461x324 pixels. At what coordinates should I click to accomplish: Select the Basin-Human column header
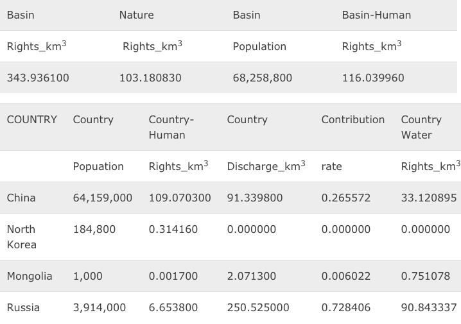pos(376,15)
